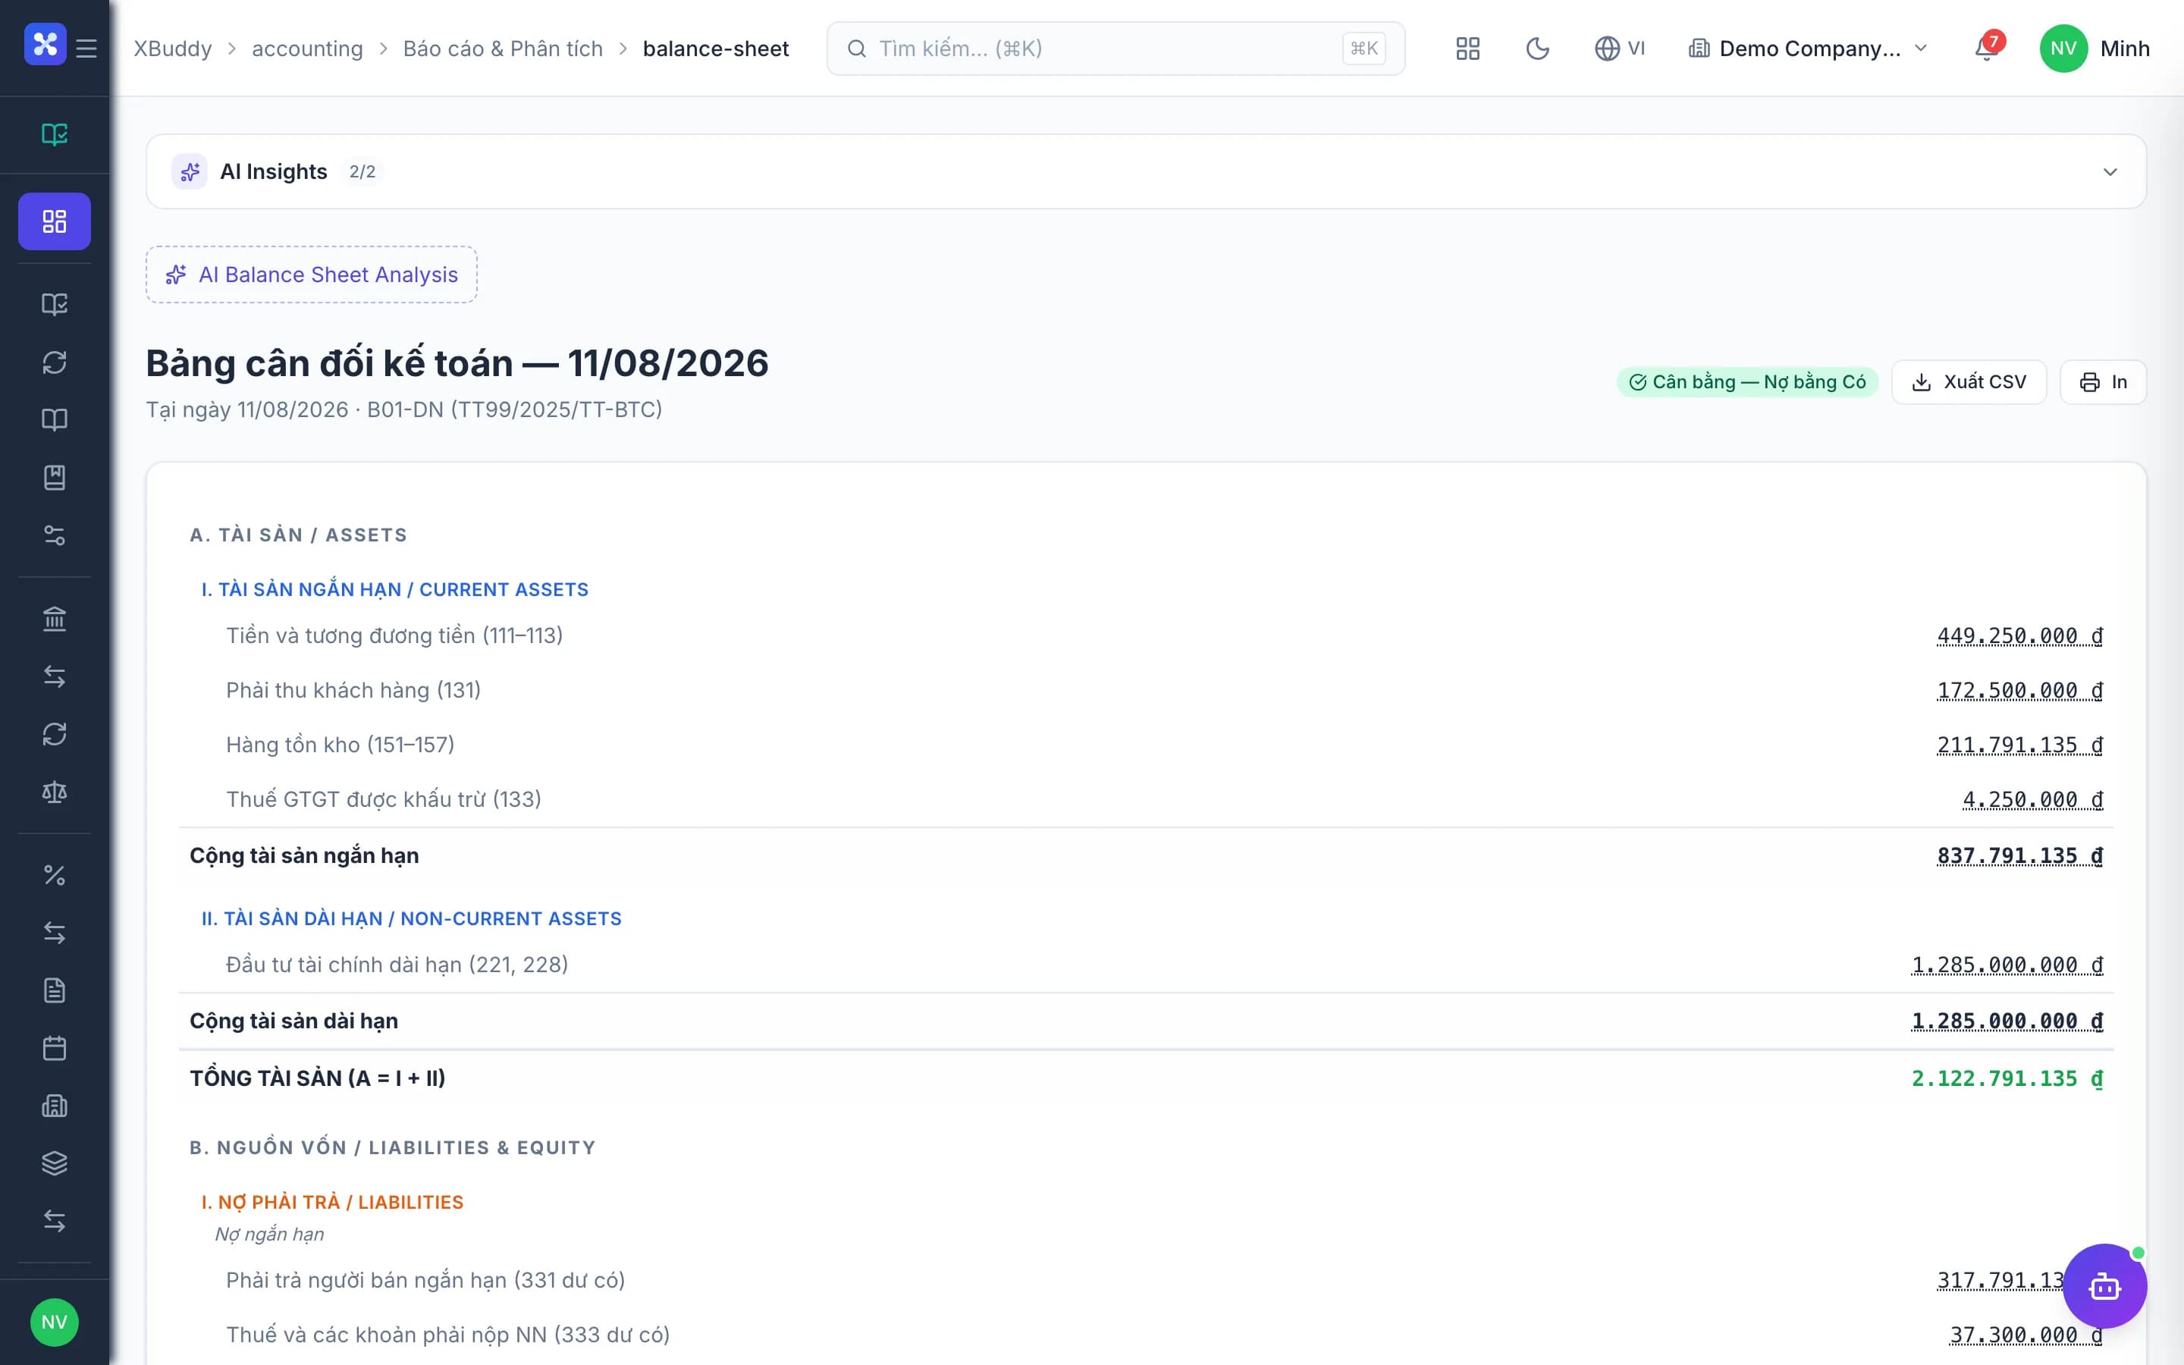
Task: Open the Demo Company switcher dropdown
Action: tap(1808, 49)
